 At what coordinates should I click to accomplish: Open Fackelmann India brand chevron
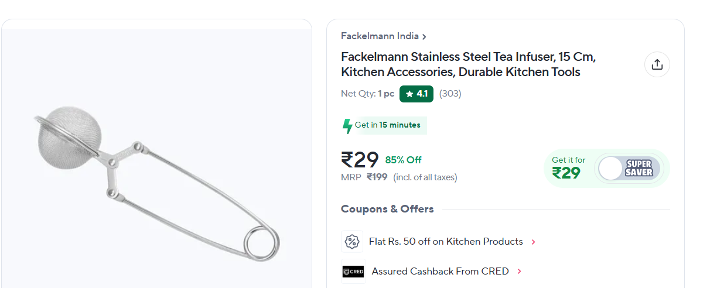pyautogui.click(x=424, y=37)
